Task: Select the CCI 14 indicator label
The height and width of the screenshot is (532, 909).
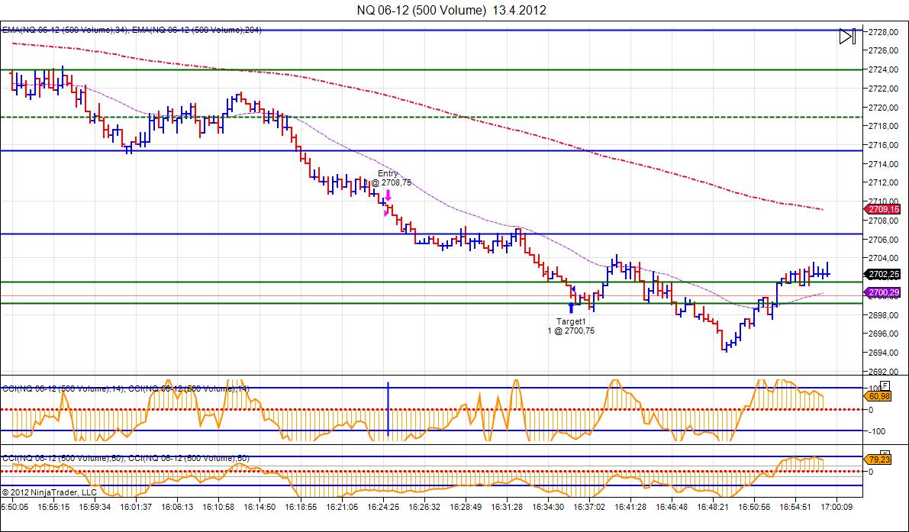Action: point(125,389)
